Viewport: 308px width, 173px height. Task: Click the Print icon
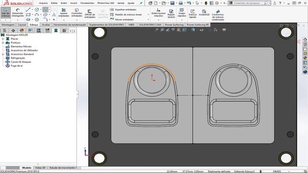(x=180, y=3)
